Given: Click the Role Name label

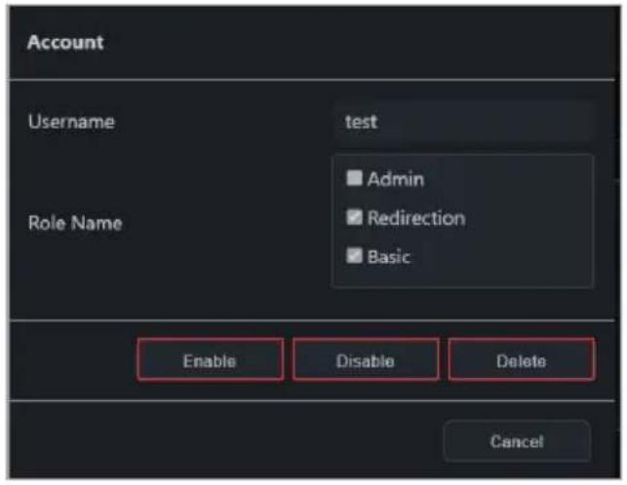Looking at the screenshot, I should 75,222.
